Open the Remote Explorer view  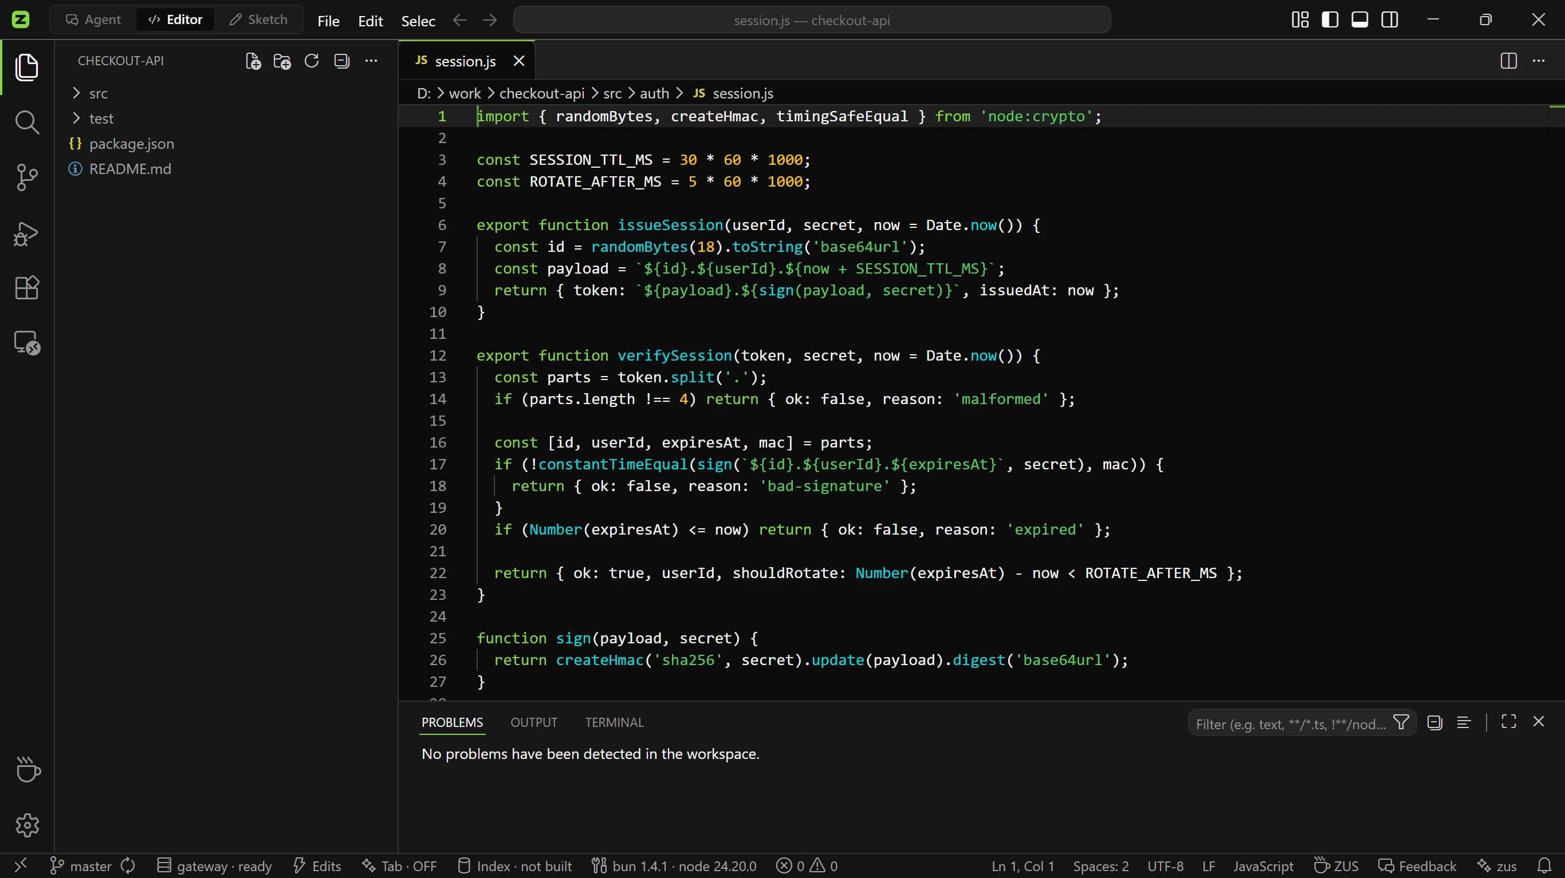27,343
